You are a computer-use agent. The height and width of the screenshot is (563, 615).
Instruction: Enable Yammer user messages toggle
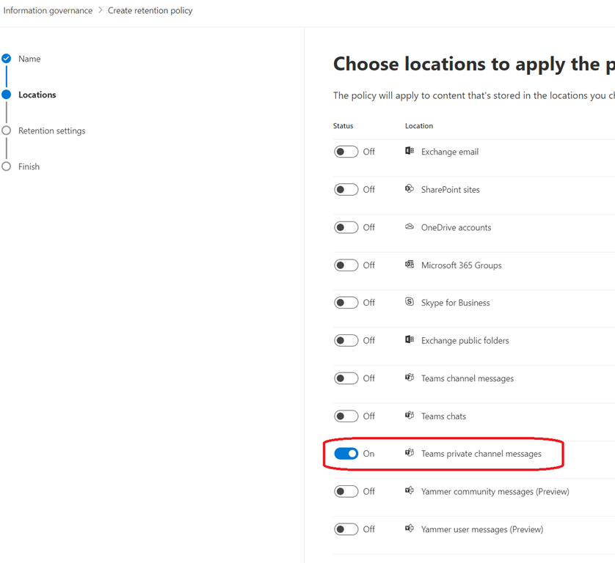(x=346, y=529)
